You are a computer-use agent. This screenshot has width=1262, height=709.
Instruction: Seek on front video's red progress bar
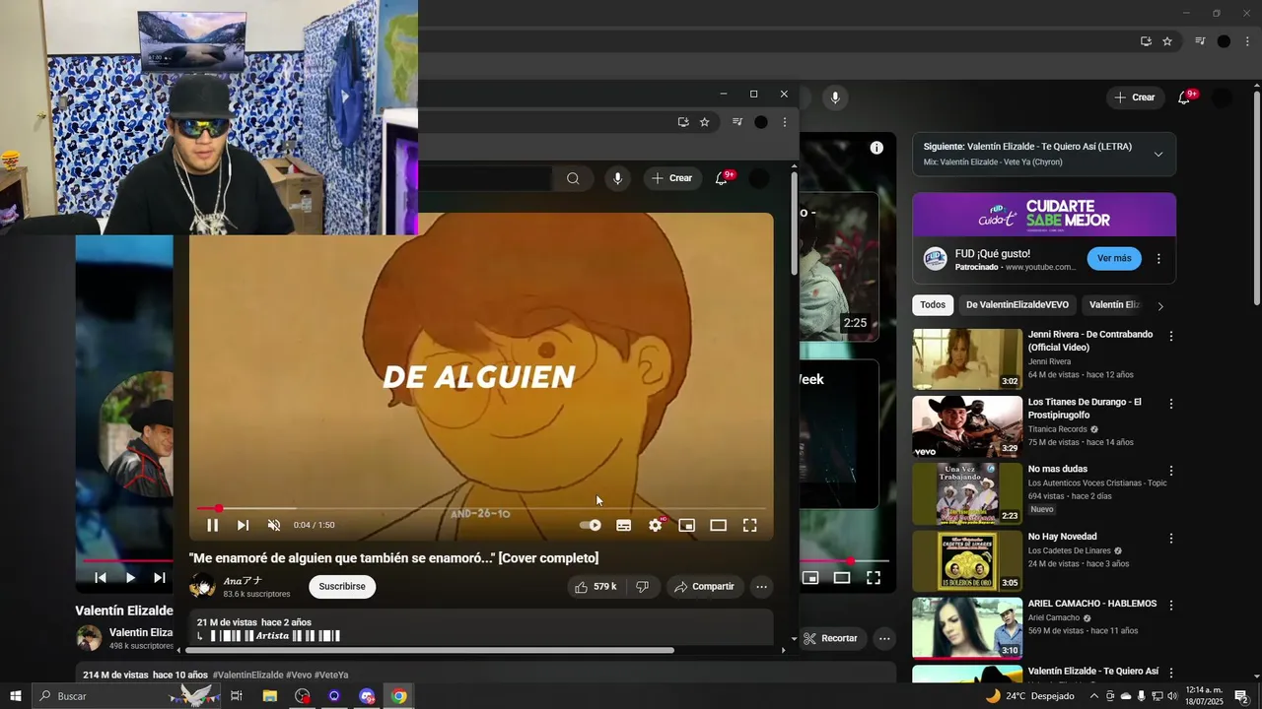point(481,508)
